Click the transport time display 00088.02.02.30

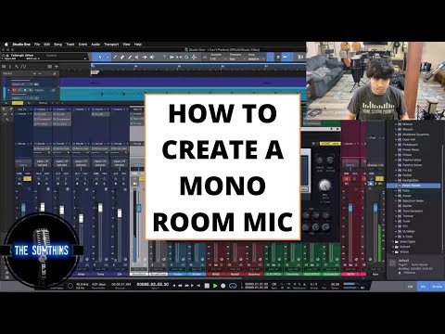(x=153, y=284)
